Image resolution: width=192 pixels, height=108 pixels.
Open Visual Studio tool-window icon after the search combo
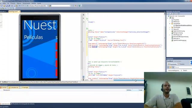point(73,6)
